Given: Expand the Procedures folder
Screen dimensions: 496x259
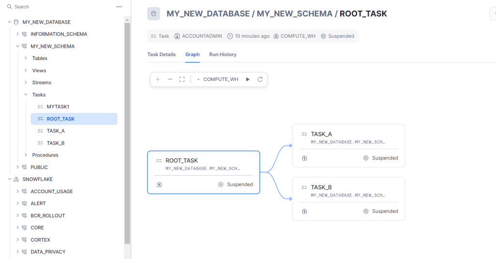Looking at the screenshot, I should point(26,155).
